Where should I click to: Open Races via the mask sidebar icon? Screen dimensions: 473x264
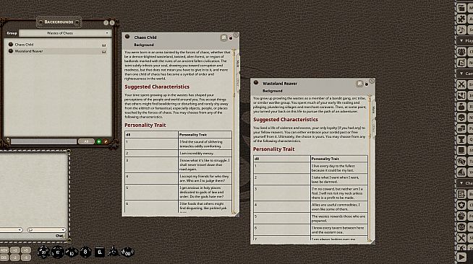[461, 226]
